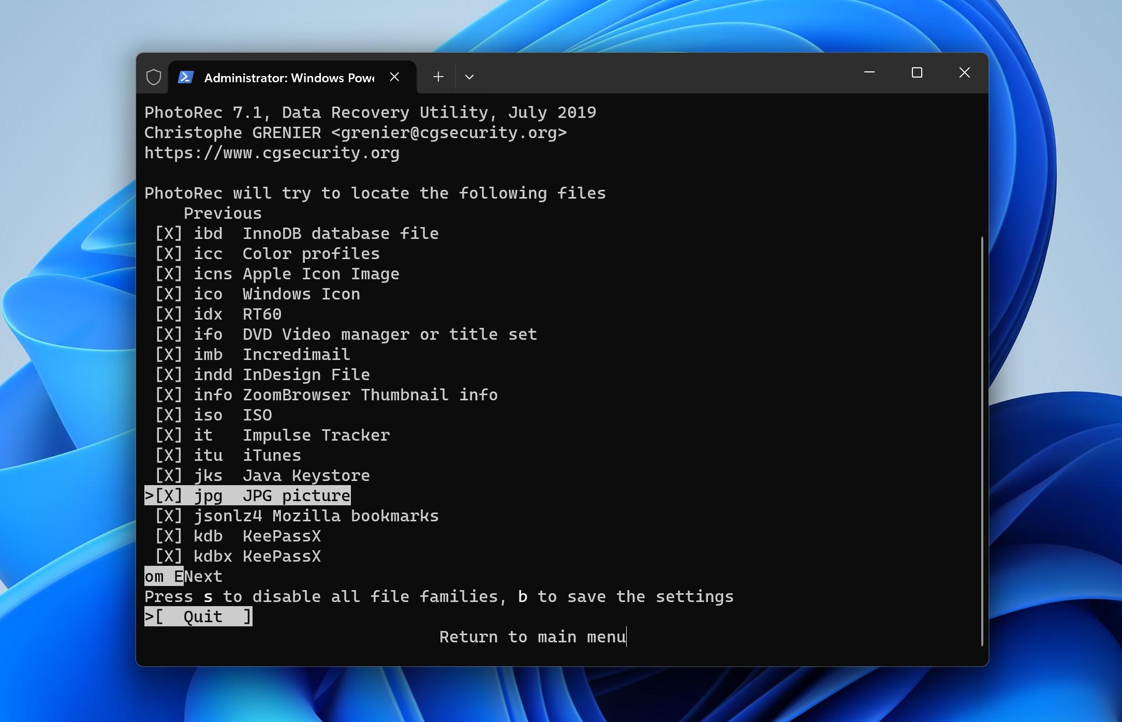Toggle the highlighted jpg JPG picture checkbox

(x=169, y=495)
